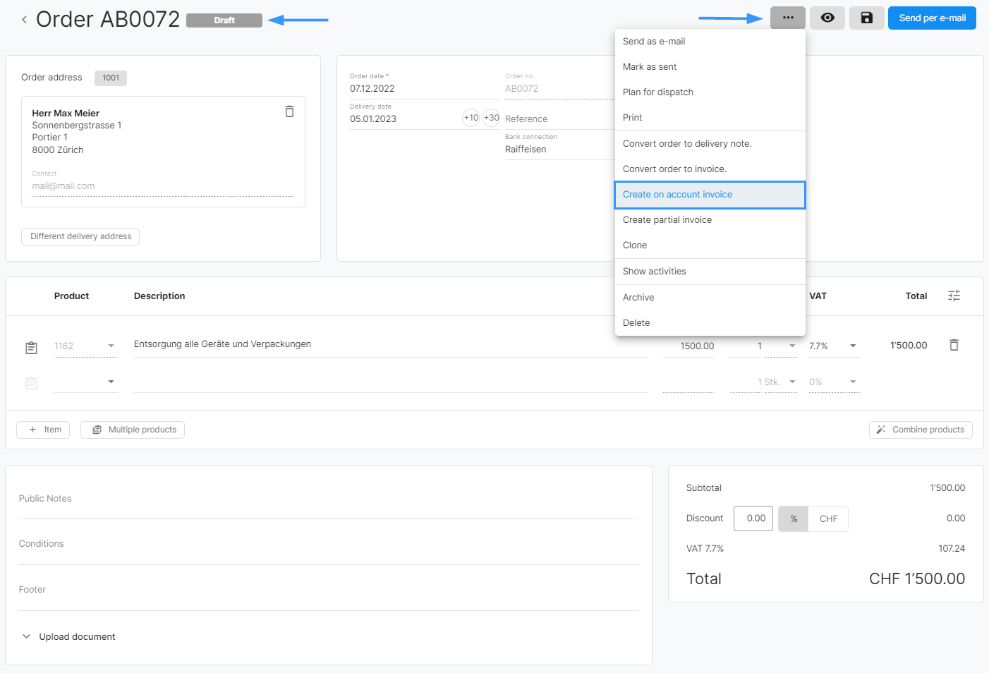Click the magic wand Combine products button
Image resolution: width=989 pixels, height=673 pixels.
point(921,430)
